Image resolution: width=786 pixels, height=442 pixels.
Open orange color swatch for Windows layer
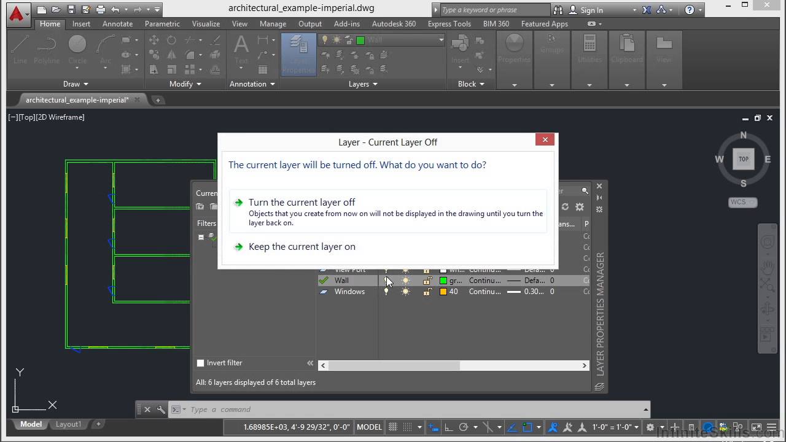click(x=443, y=292)
